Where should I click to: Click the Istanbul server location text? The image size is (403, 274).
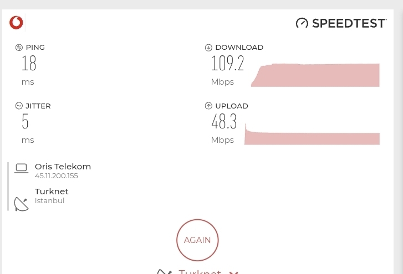[x=49, y=200]
